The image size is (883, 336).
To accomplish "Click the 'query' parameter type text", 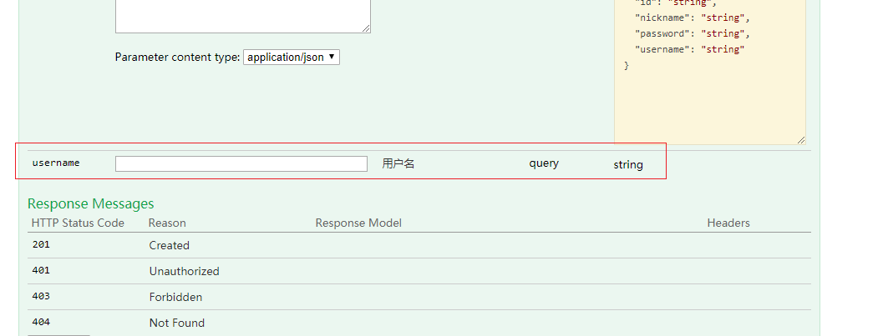I will [544, 163].
